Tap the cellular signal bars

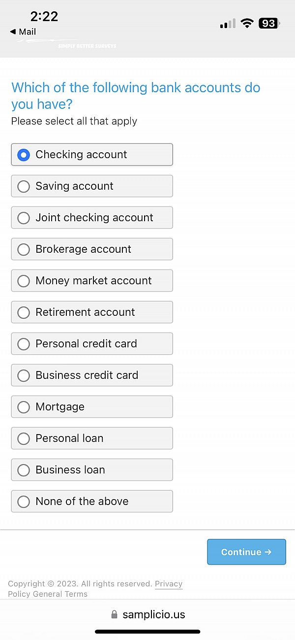[x=228, y=24]
